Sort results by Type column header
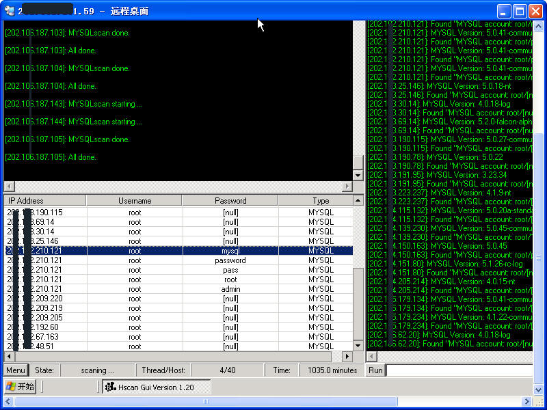The height and width of the screenshot is (410, 547). point(315,201)
